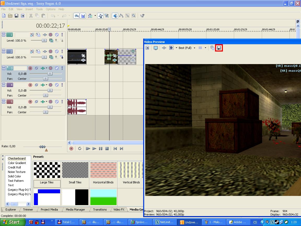Save the project from the main toolbar
Screen dimensions: 301x226
point(16,16)
